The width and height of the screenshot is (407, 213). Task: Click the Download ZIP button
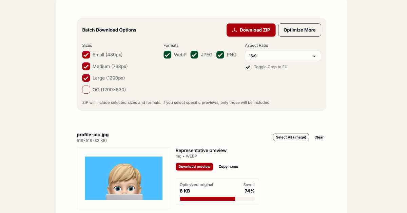251,30
